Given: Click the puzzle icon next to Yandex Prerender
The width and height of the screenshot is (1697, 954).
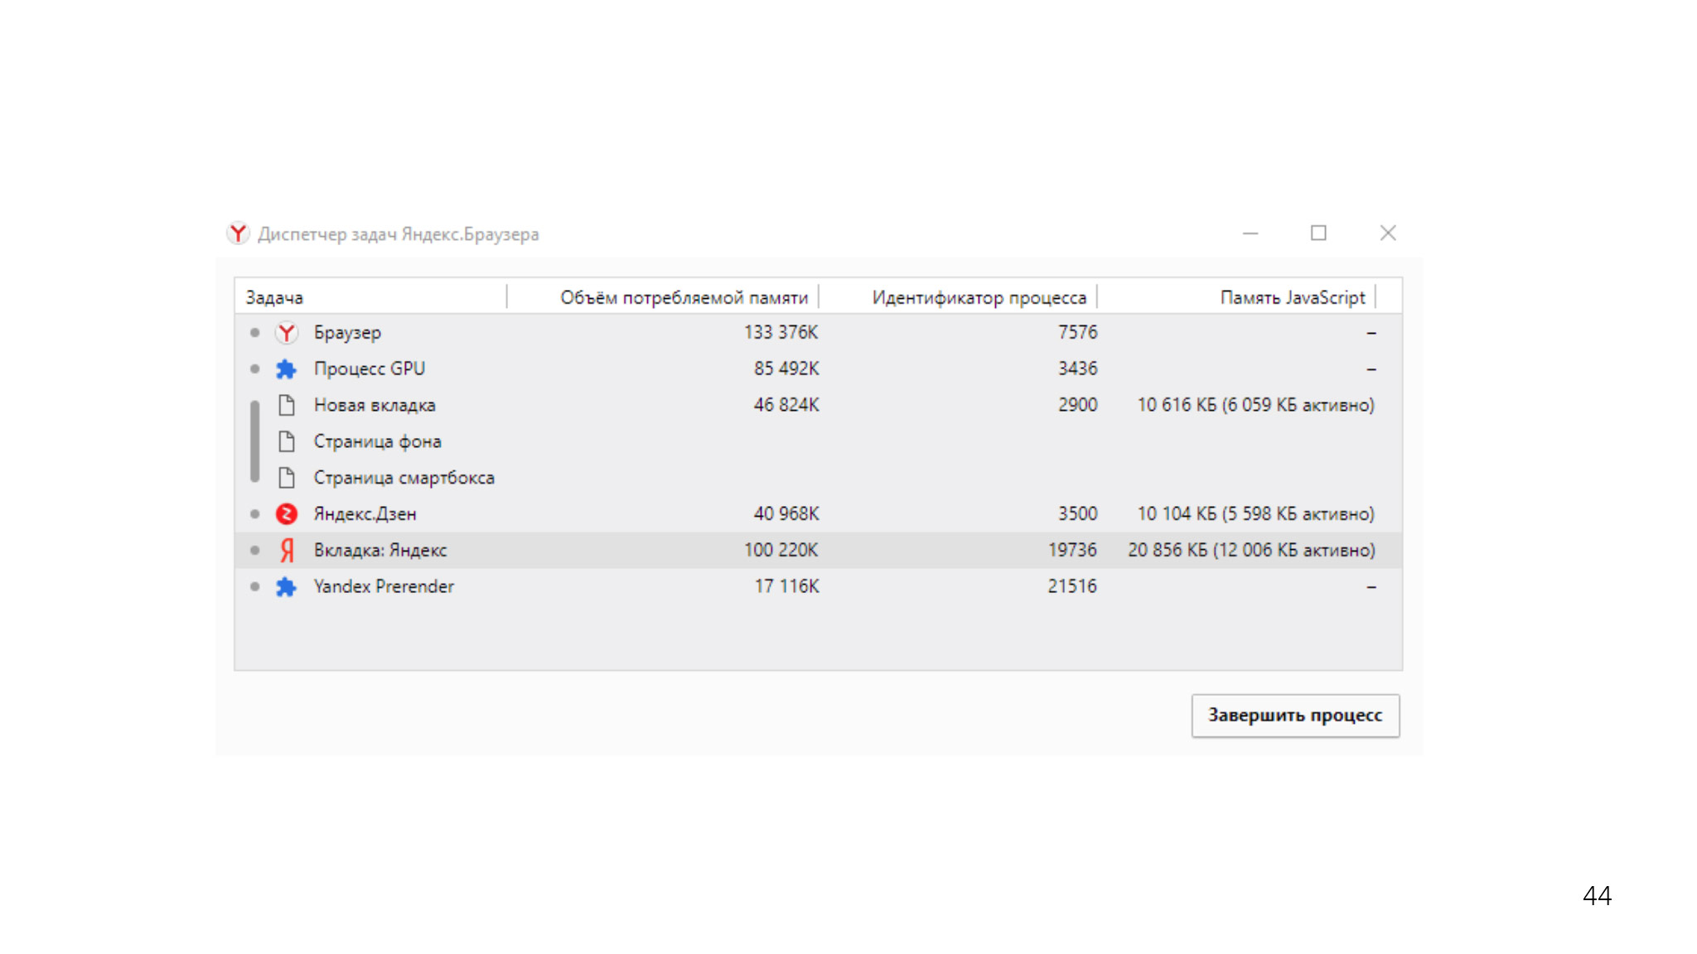Looking at the screenshot, I should [286, 587].
